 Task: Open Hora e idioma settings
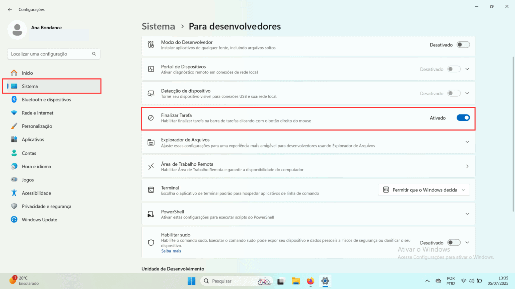pos(53,166)
